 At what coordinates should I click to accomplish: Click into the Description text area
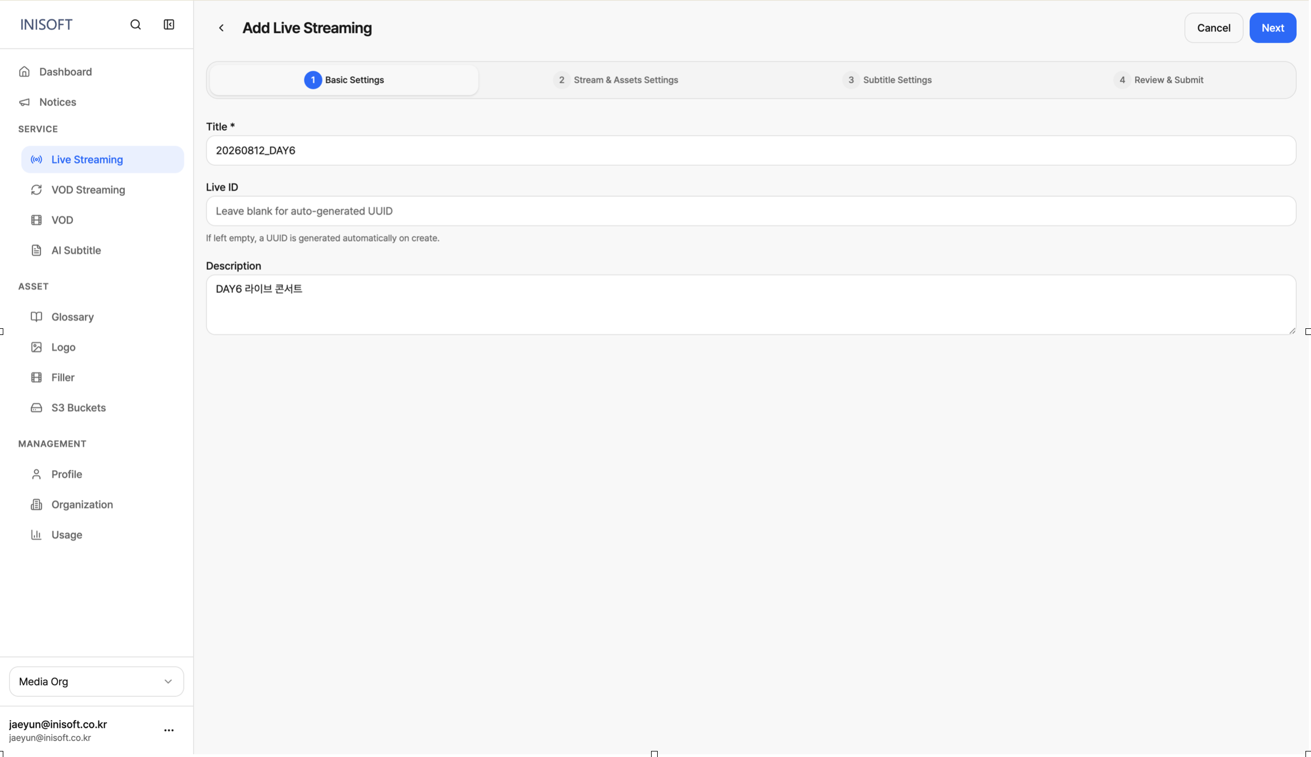(751, 305)
